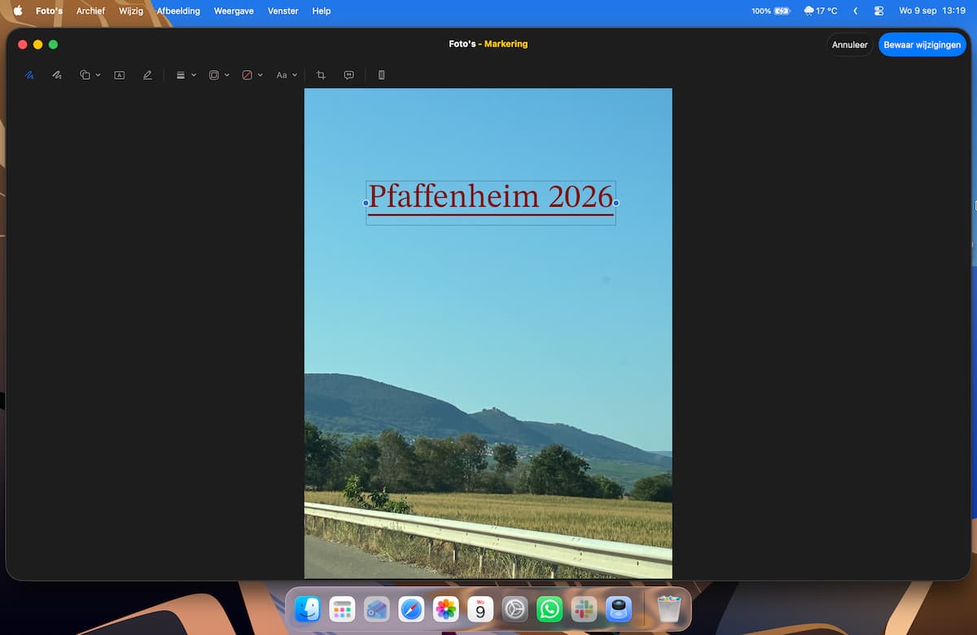Open Launchpad apps grid in the Dock

click(x=342, y=609)
